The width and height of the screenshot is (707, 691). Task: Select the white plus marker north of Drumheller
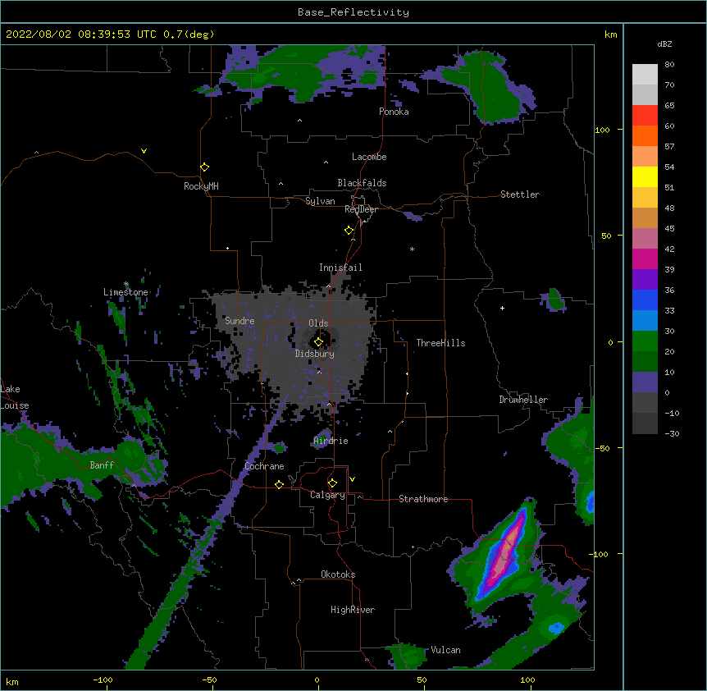502,308
